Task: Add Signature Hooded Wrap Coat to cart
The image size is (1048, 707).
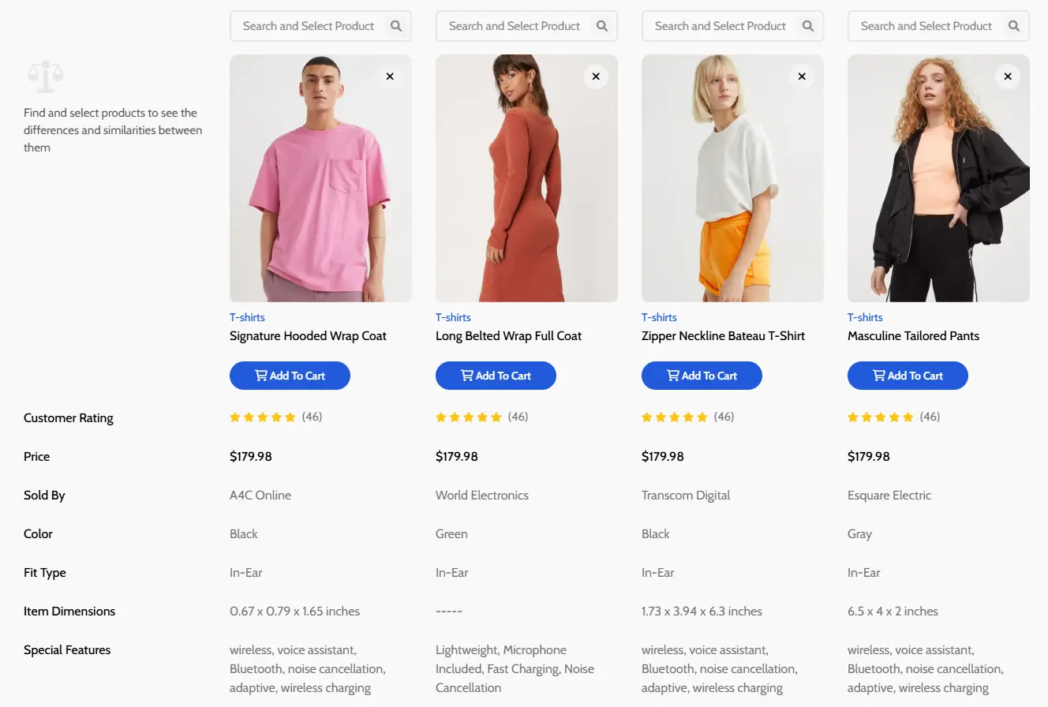Action: [290, 376]
